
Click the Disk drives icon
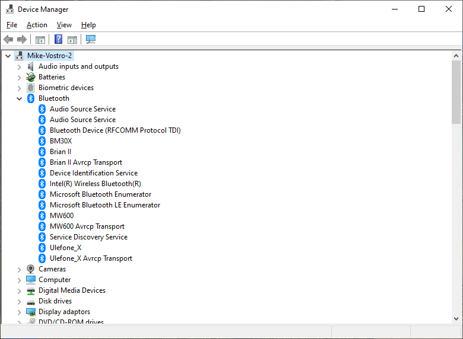coord(31,302)
